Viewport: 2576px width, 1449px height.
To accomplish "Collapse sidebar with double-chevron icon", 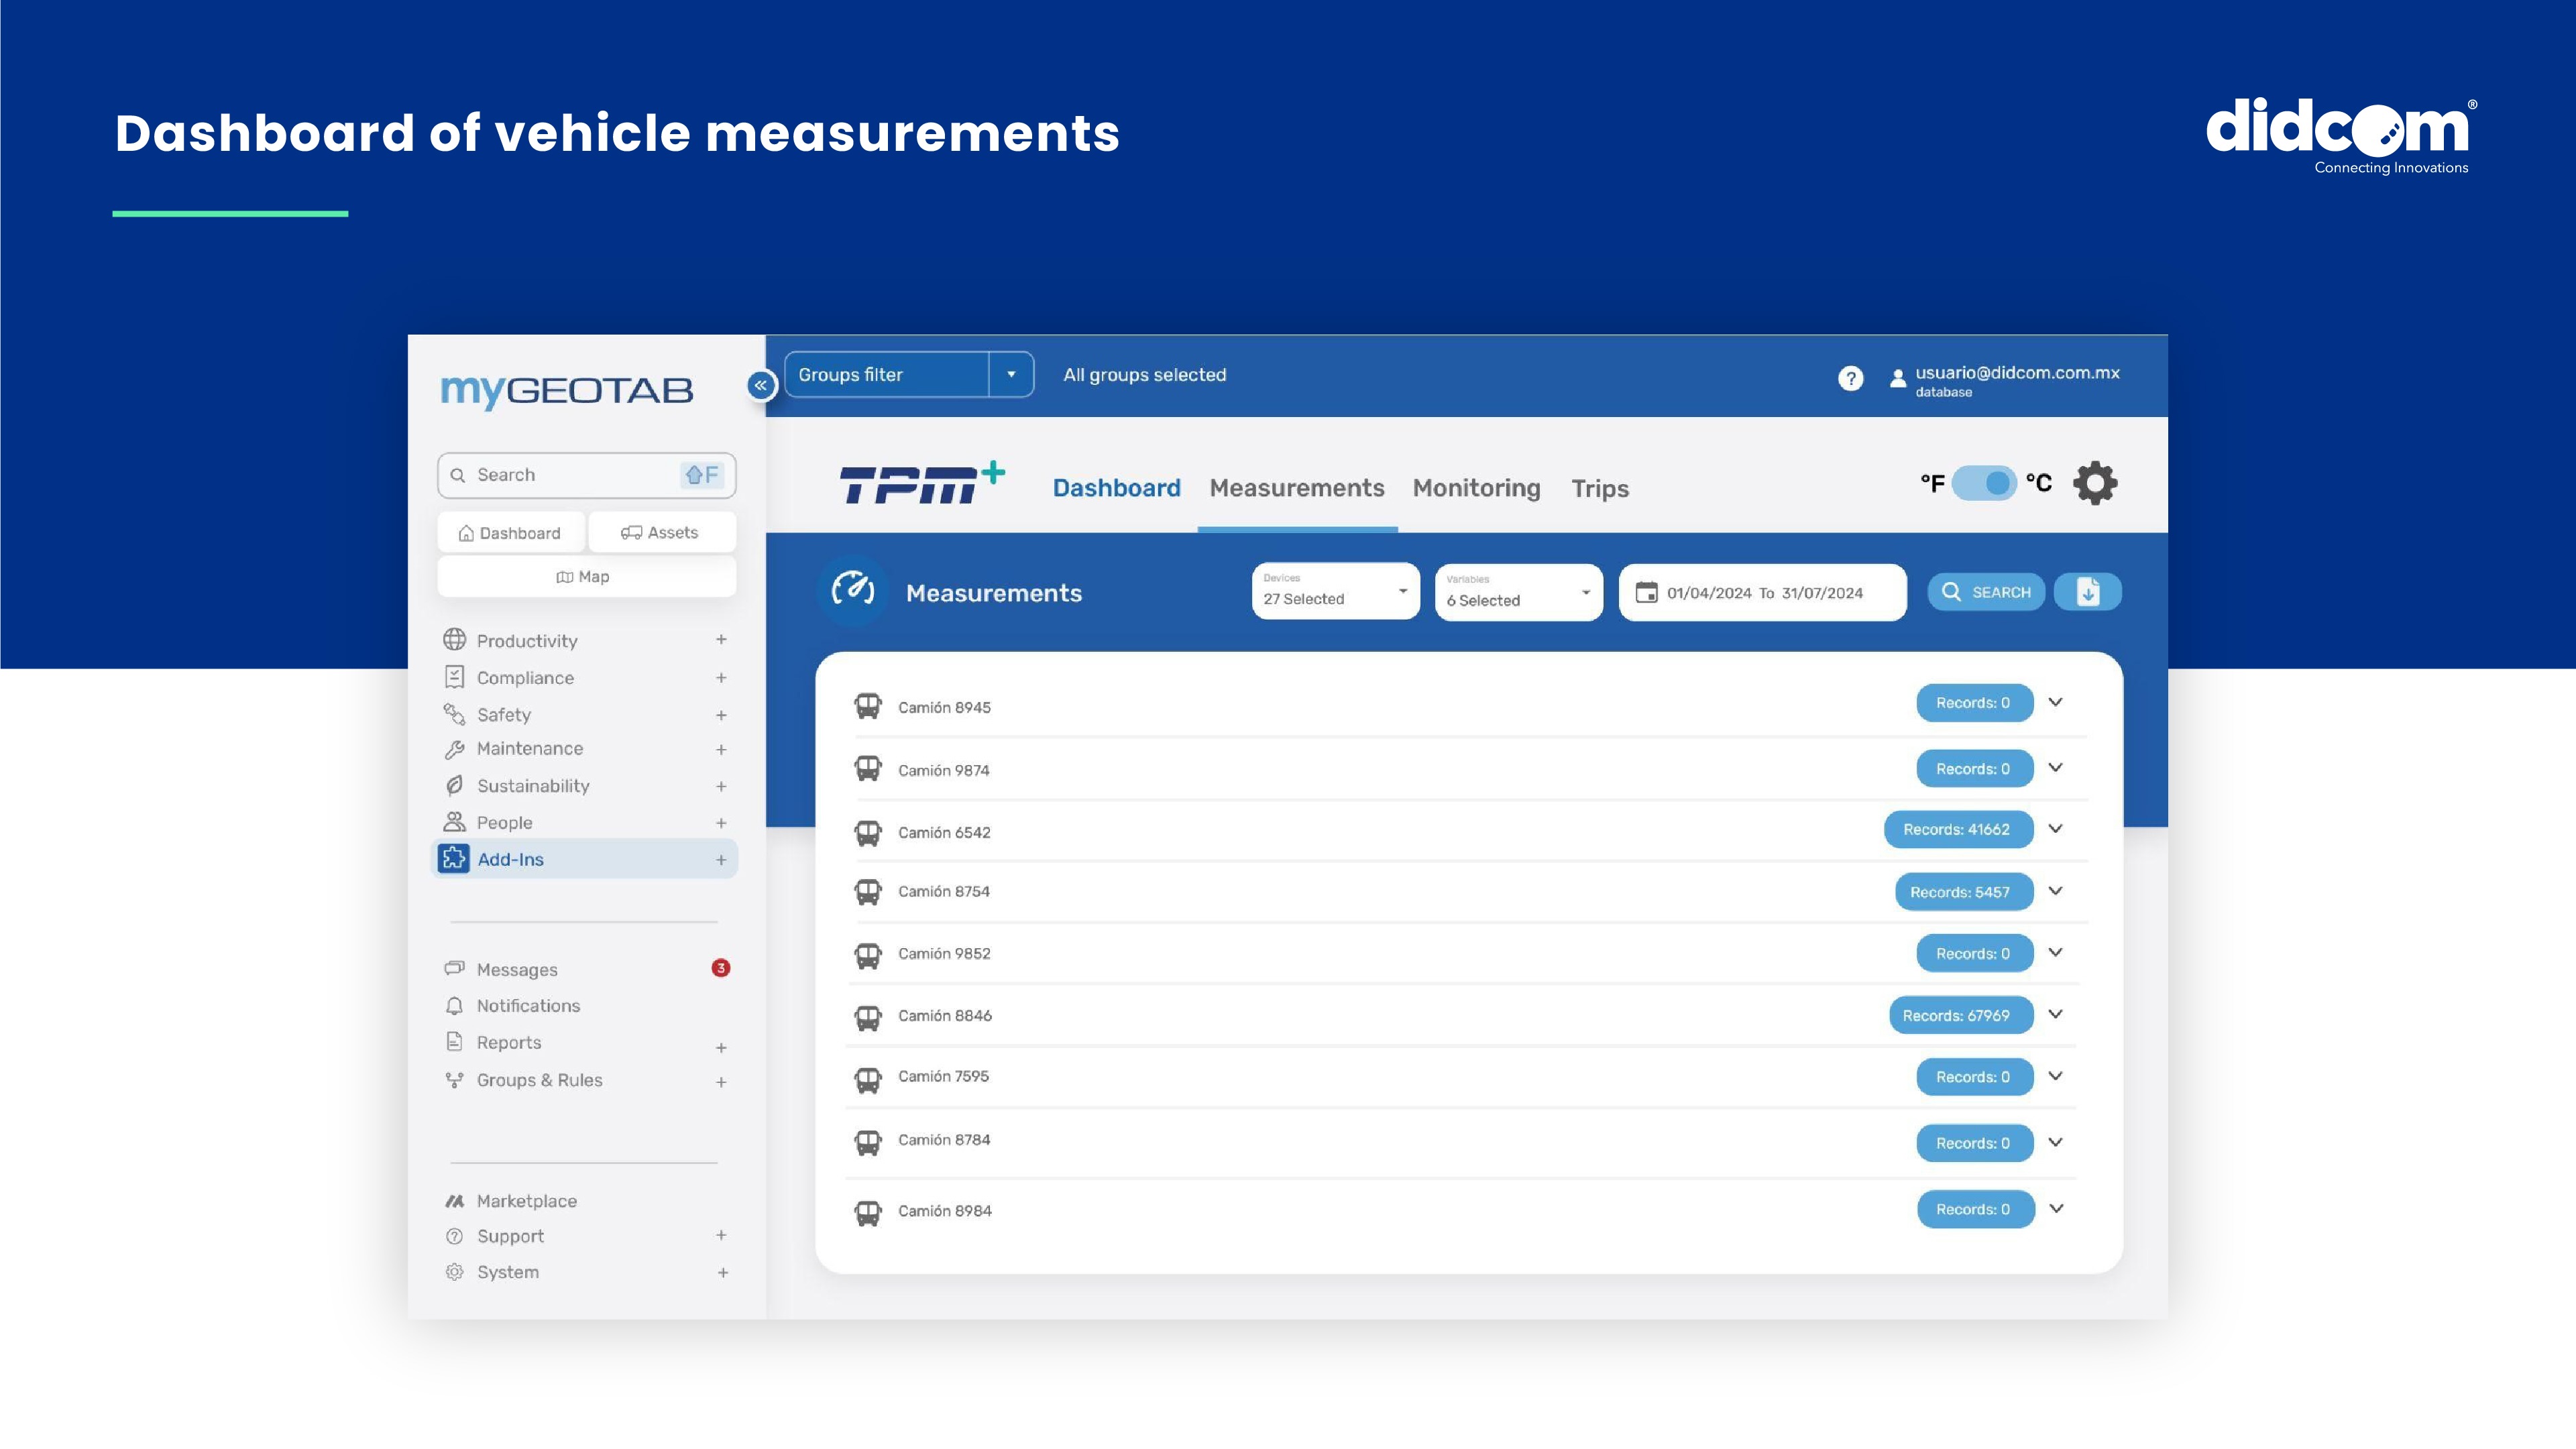I will [761, 385].
